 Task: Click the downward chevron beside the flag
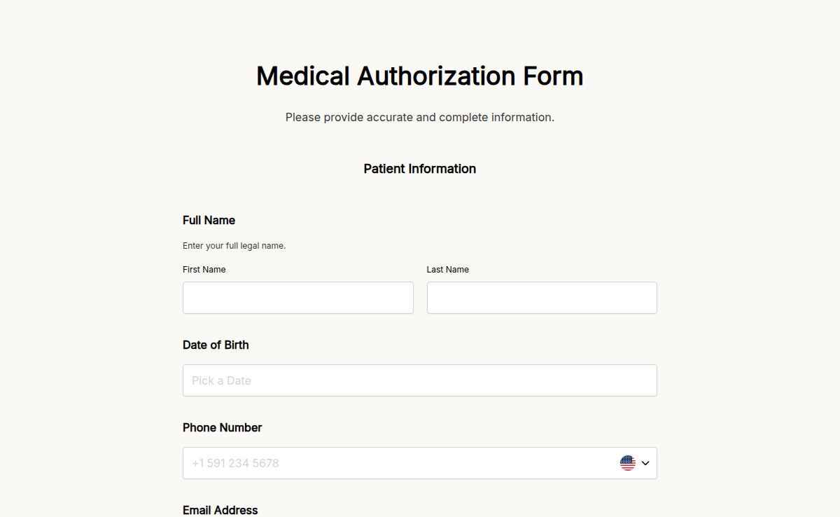[645, 463]
